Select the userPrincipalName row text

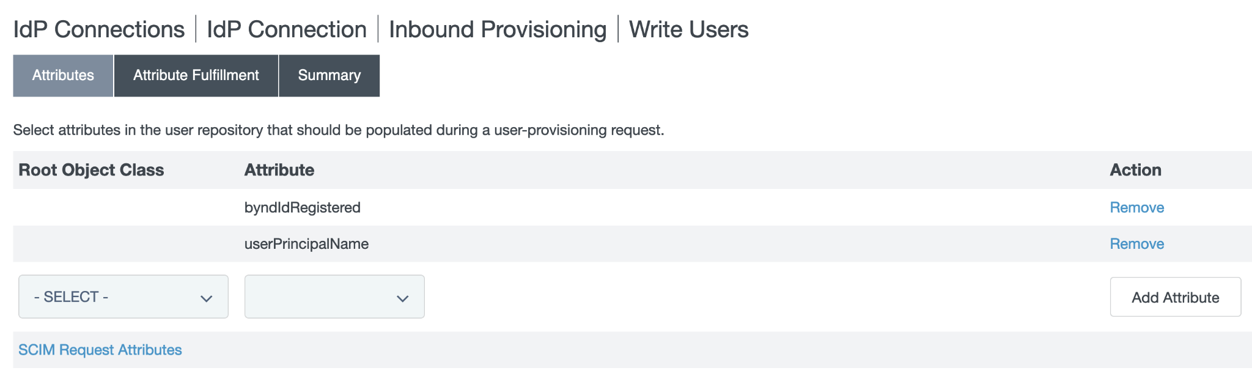306,244
